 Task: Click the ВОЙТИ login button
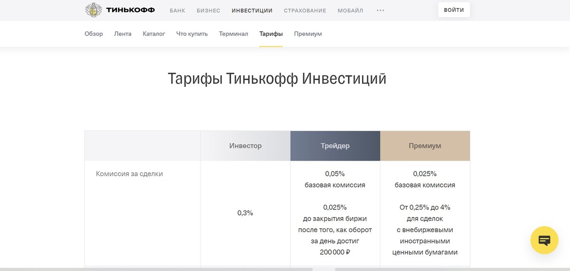click(454, 10)
